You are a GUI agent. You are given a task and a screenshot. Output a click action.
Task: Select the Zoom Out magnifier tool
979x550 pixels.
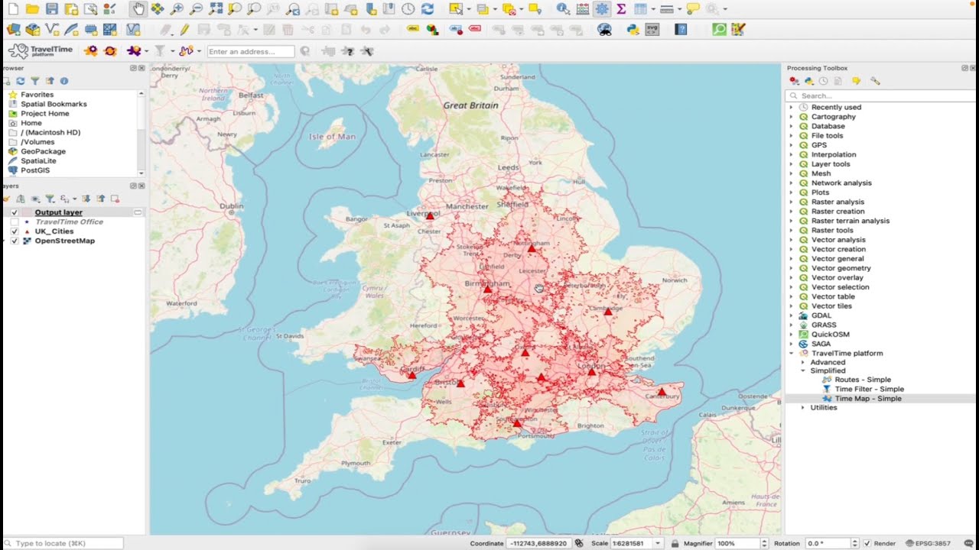pyautogui.click(x=197, y=9)
